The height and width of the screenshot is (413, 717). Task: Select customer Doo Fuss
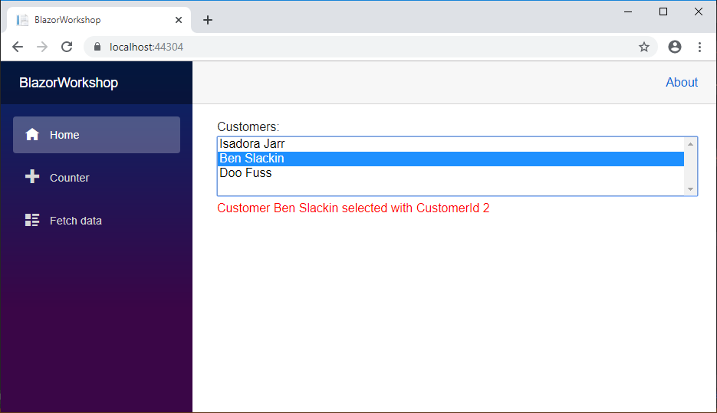point(450,173)
